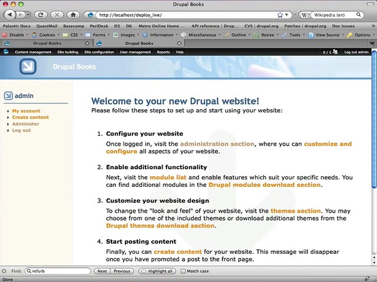
Task: Open URL bar dropdown arrow
Action: point(287,15)
